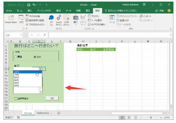Image resolution: width=176 pixels, height=123 pixels.
Task: Undo the last action
Action: click(x=34, y=5)
